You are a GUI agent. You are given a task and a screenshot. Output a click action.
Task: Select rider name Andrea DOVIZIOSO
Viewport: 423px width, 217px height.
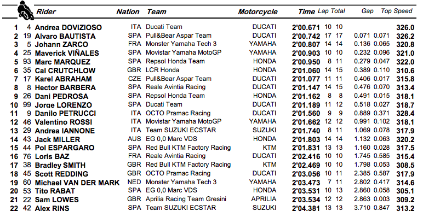68,27
